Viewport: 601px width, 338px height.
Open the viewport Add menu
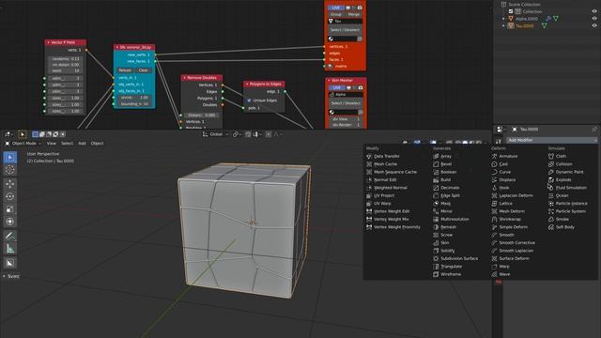click(82, 144)
